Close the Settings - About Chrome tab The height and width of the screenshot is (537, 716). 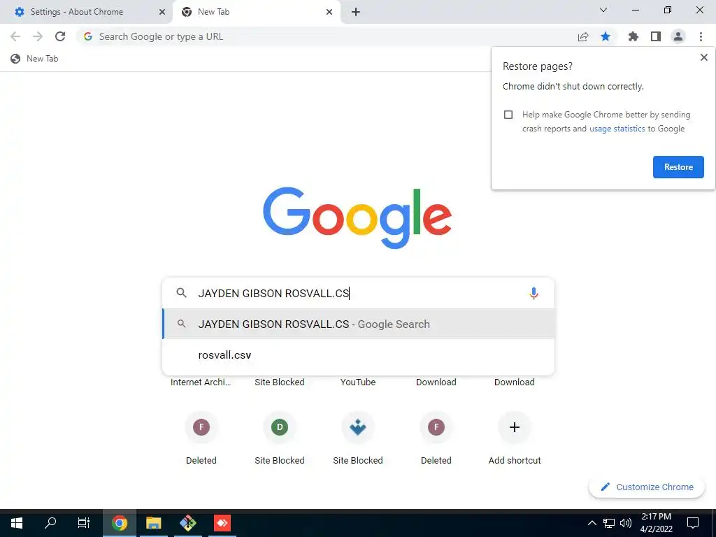point(162,12)
